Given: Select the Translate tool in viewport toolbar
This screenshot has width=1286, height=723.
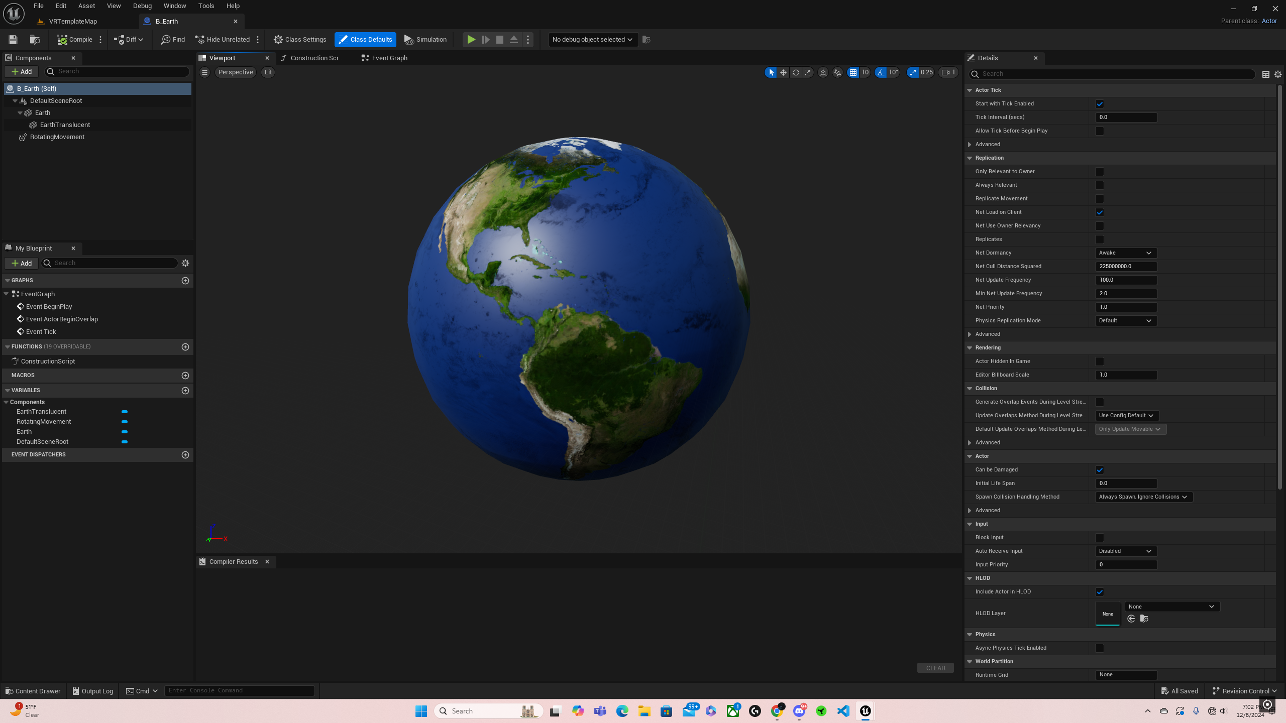Looking at the screenshot, I should [x=783, y=72].
